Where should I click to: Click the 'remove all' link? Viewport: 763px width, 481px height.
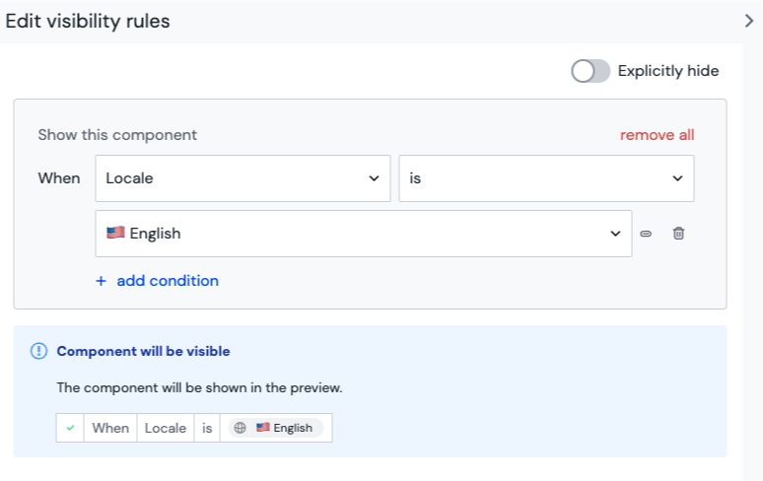pos(657,135)
